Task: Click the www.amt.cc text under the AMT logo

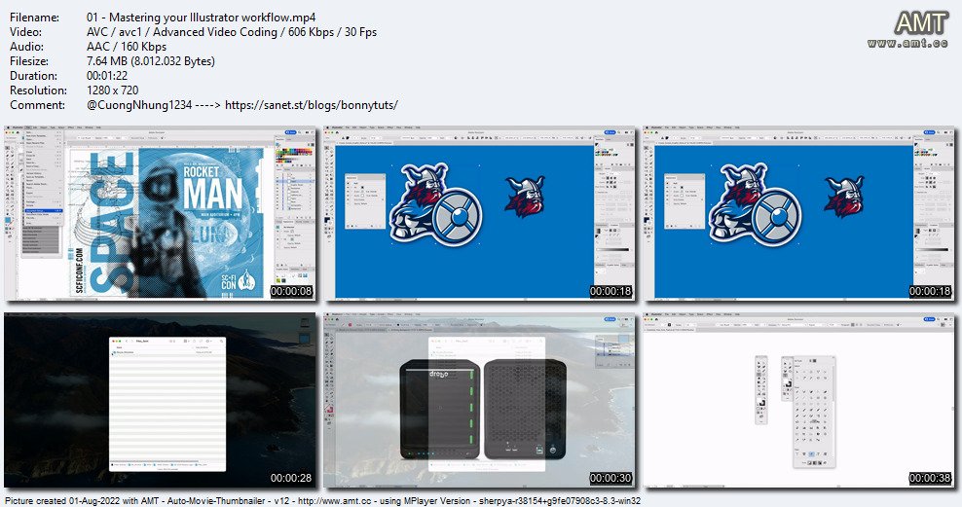Action: (x=907, y=42)
